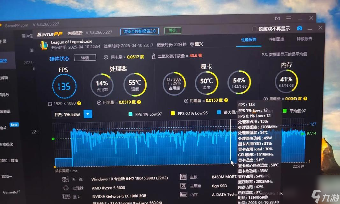This screenshot has height=204, width=340.
Task: Click green average marker dot on chart
Action: coord(53,139)
